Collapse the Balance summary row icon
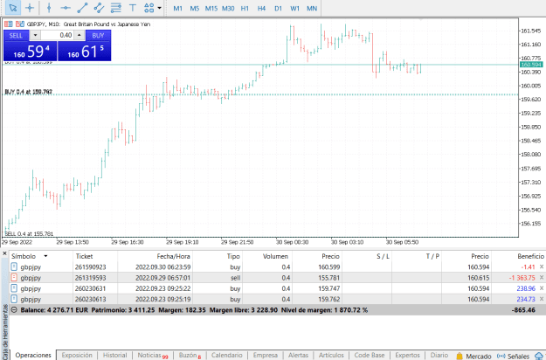The image size is (546, 360). click(14, 310)
